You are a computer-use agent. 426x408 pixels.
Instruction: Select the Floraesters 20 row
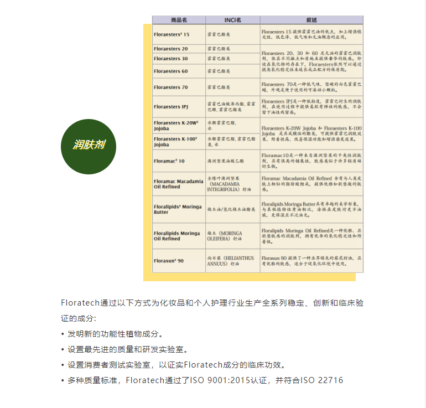171,49
